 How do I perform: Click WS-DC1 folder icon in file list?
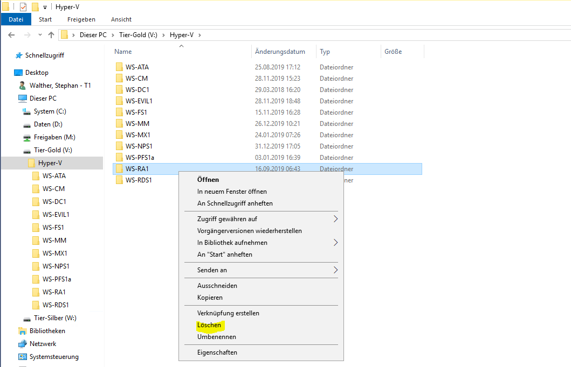119,89
